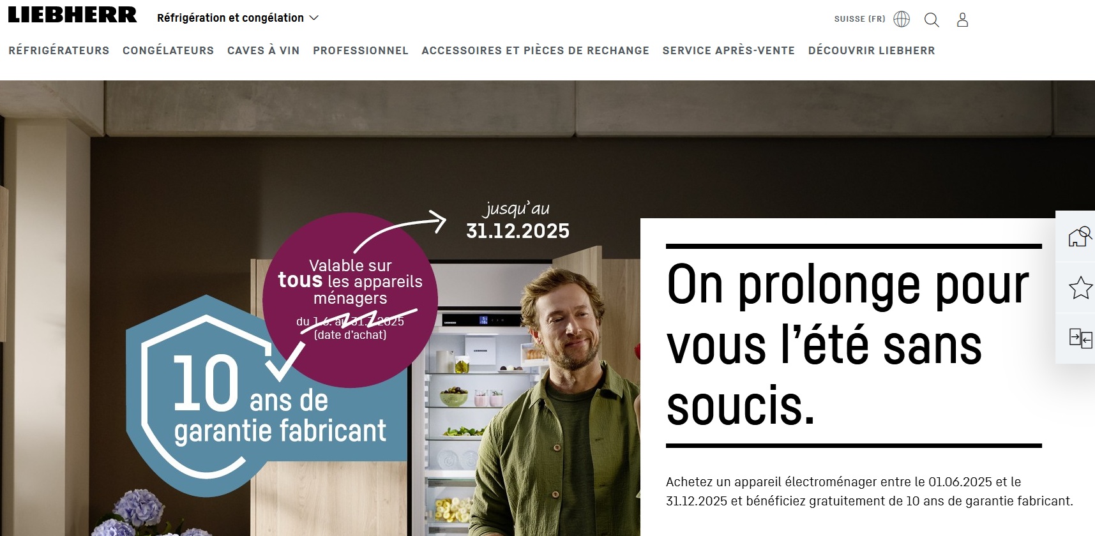The image size is (1095, 536).
Task: Click the Liebherr logo
Action: tap(72, 15)
